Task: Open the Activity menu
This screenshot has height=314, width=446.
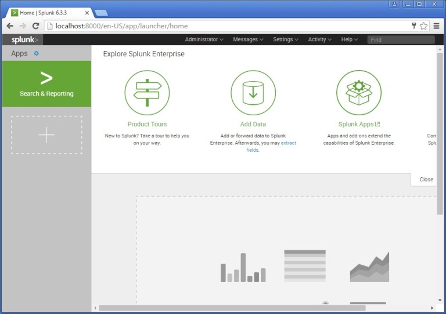Action: coord(320,39)
